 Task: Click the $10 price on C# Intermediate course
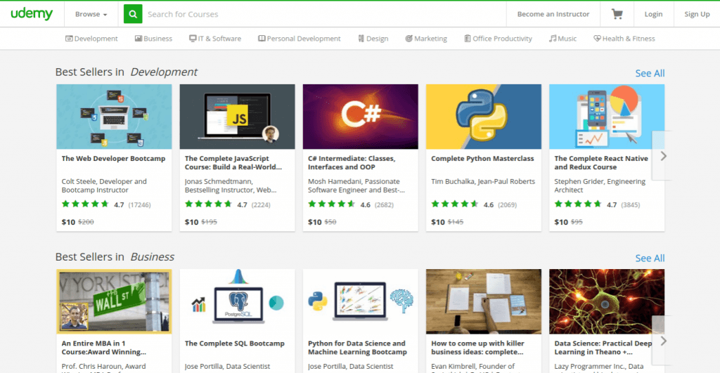coord(314,222)
